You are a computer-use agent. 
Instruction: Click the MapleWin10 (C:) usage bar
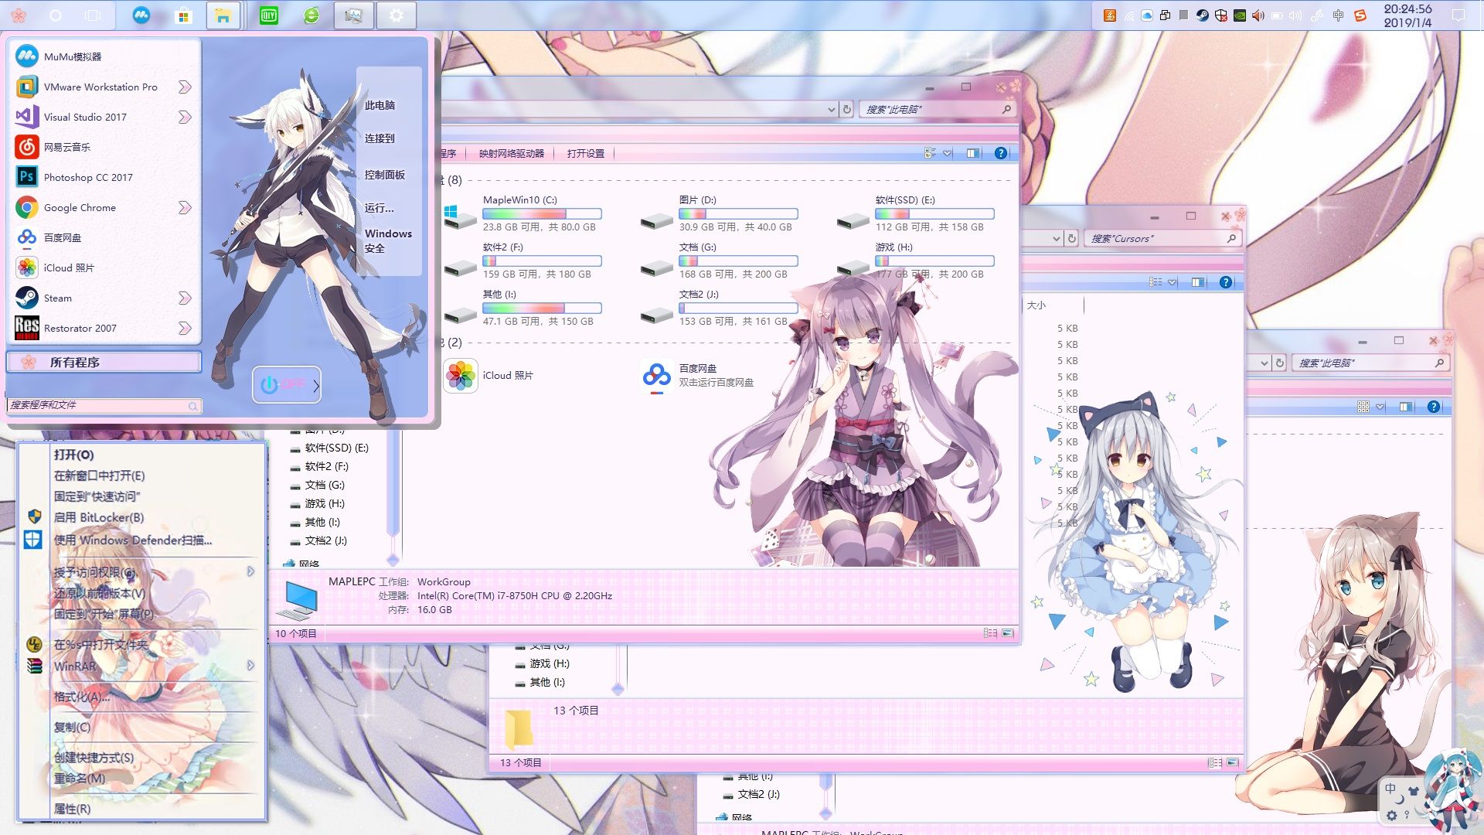point(542,213)
